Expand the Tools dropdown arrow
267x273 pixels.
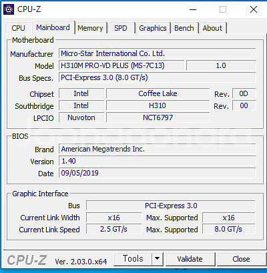(158, 259)
